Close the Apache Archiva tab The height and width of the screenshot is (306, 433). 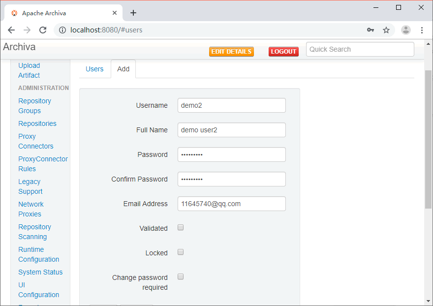(115, 13)
